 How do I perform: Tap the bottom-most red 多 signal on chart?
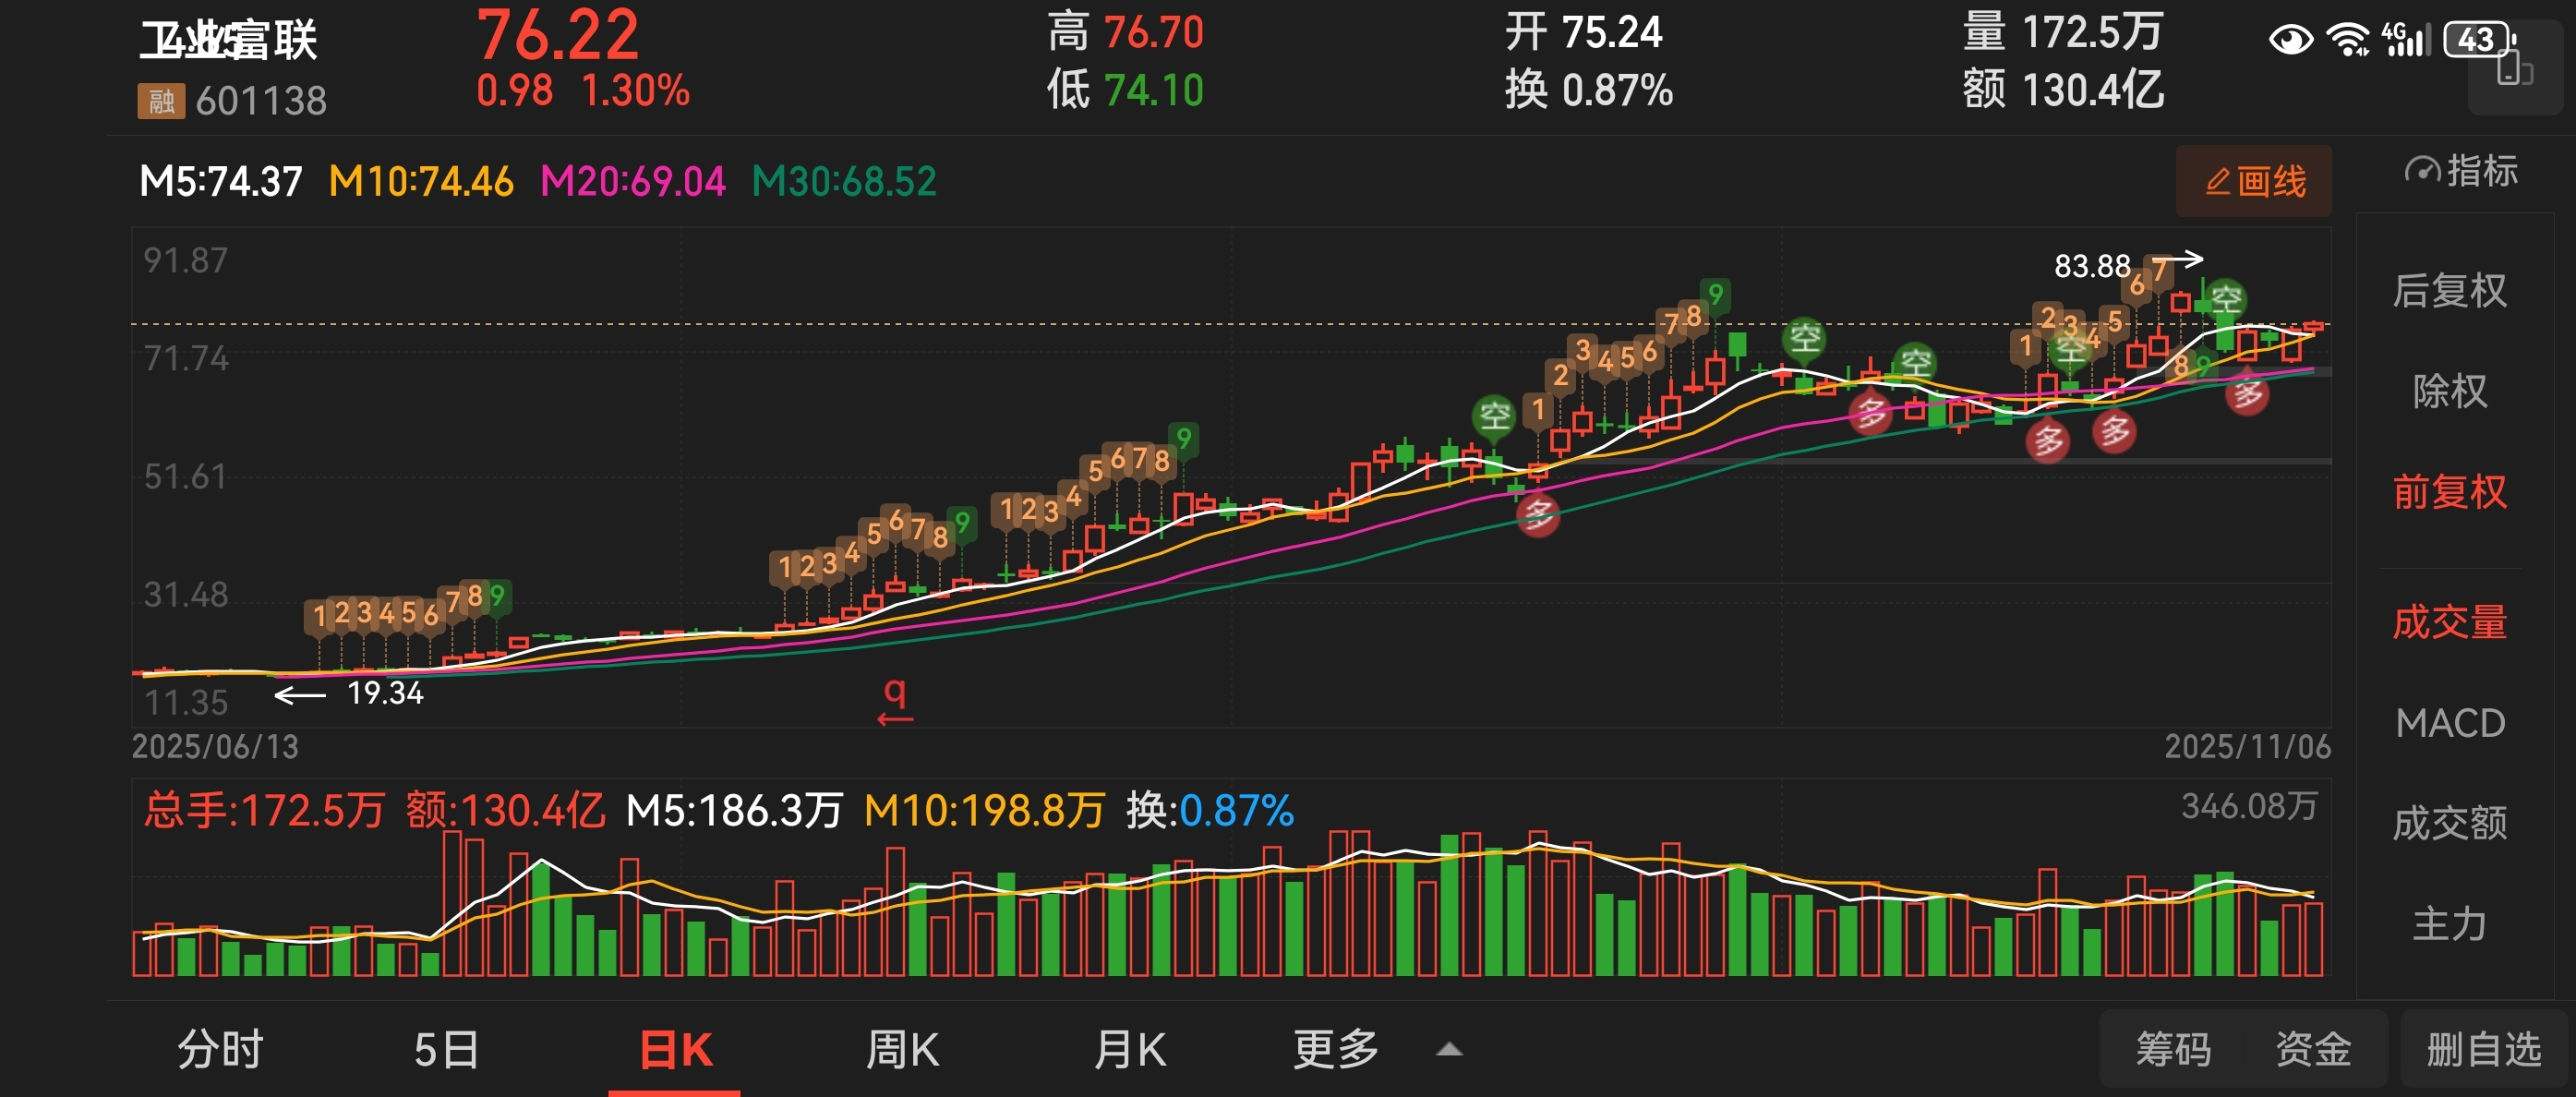click(1538, 516)
